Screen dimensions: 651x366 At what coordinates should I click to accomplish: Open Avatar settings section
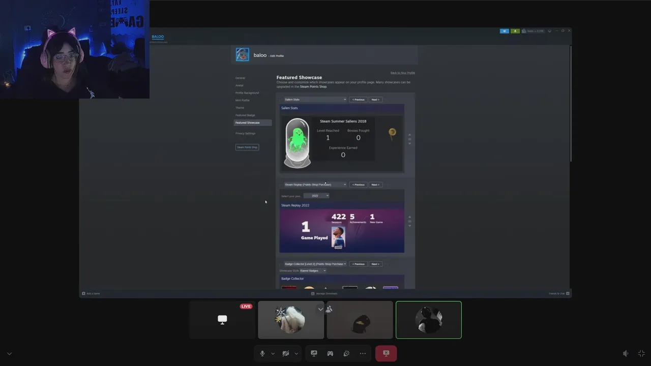tap(239, 85)
